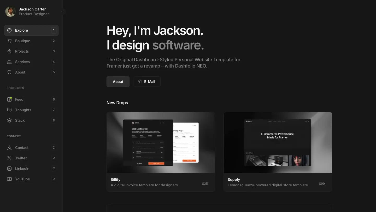Collapse the sidebar with the chevron
The height and width of the screenshot is (212, 376).
[x=62, y=12]
